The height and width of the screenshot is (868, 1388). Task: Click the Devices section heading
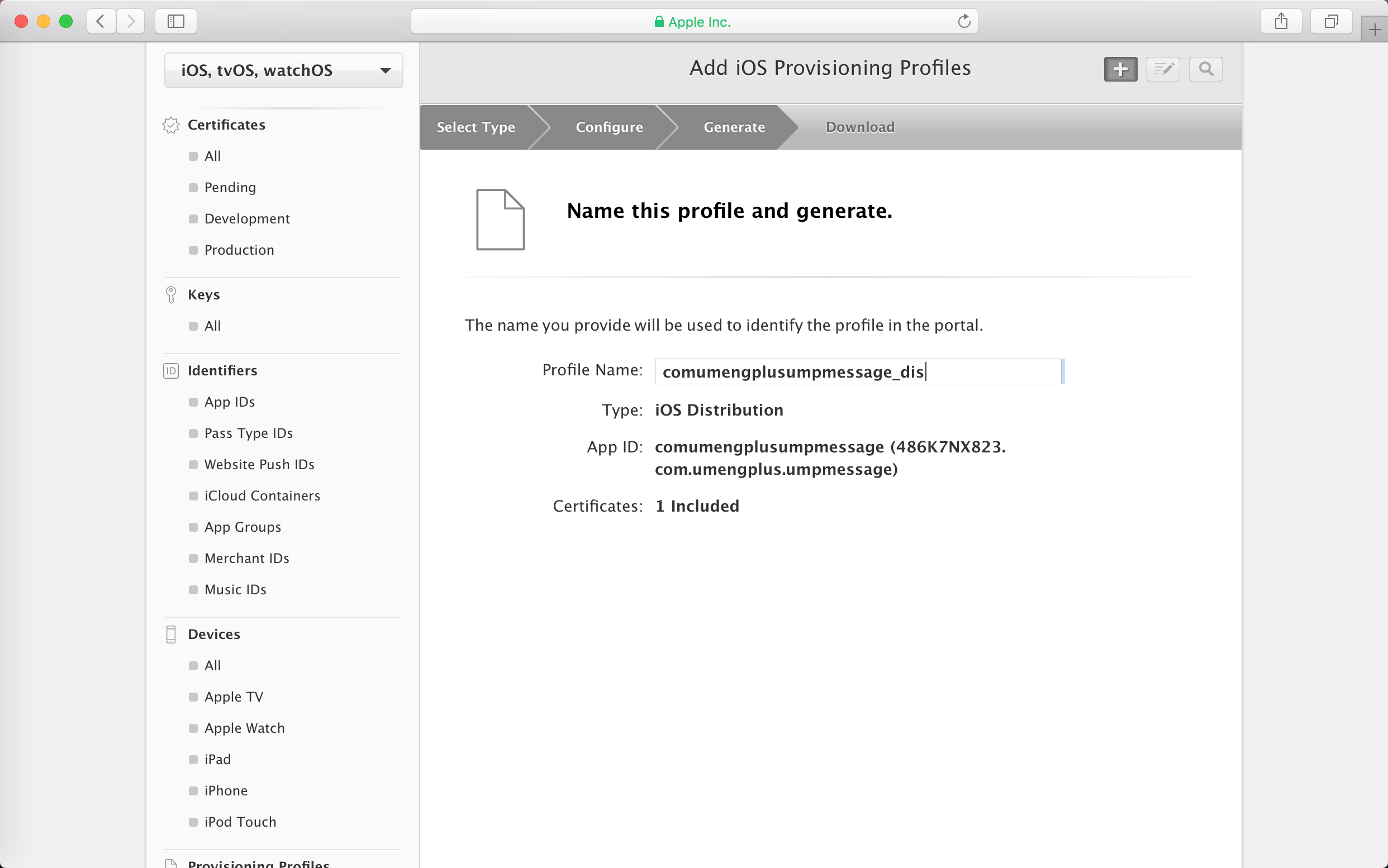(214, 635)
